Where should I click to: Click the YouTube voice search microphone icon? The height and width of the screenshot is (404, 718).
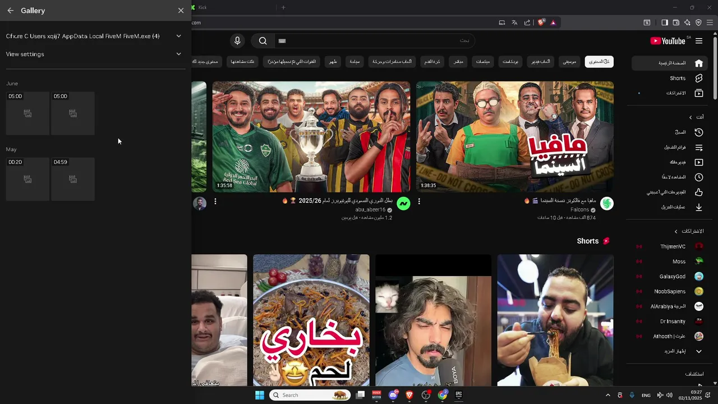(237, 40)
